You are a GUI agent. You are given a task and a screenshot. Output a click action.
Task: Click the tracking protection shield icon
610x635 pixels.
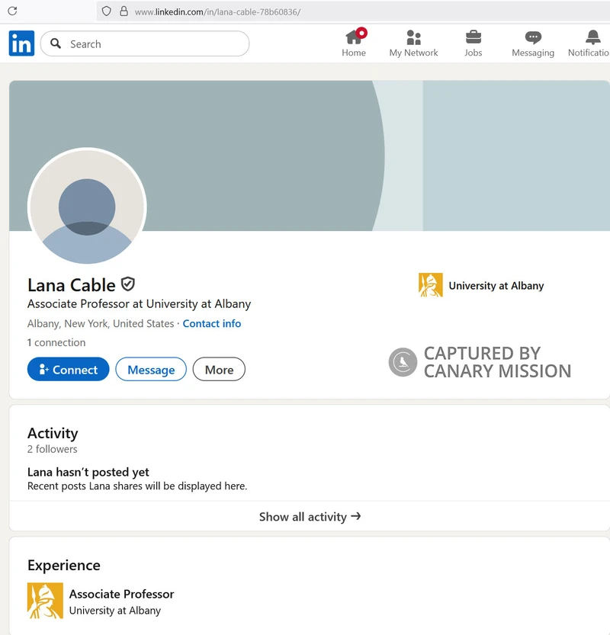107,11
